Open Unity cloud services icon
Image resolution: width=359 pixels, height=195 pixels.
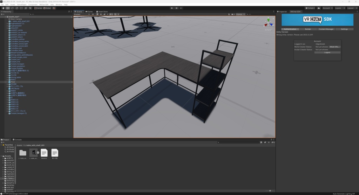[319, 8]
